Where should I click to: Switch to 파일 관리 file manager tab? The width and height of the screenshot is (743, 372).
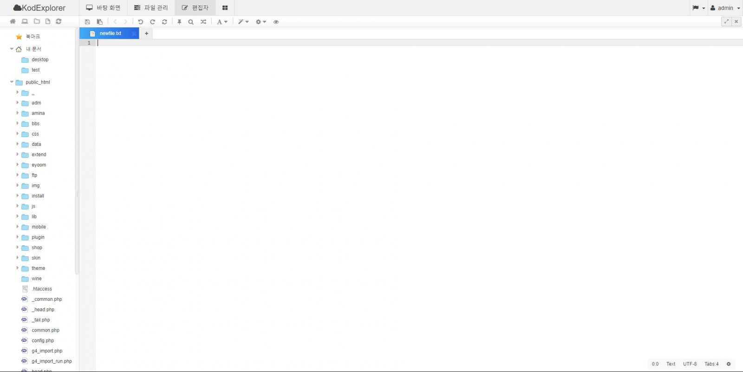(151, 8)
